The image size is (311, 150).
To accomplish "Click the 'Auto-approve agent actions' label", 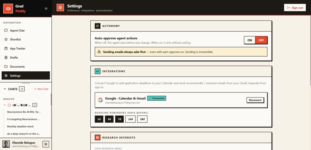I will coord(116,38).
